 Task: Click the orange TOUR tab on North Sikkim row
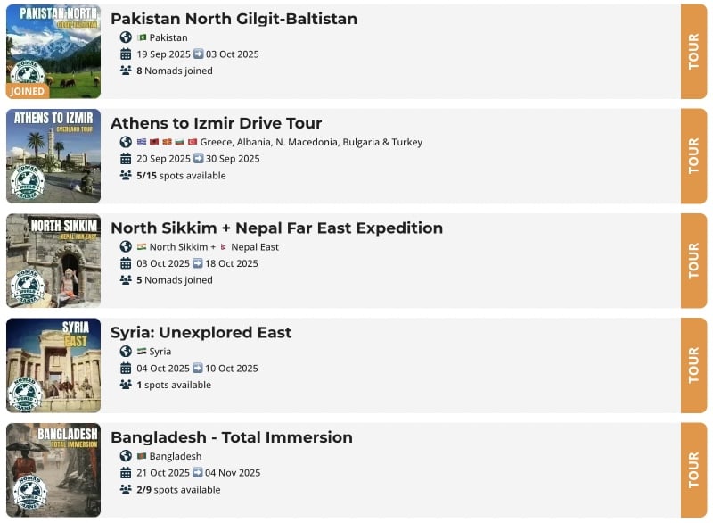[x=693, y=261]
